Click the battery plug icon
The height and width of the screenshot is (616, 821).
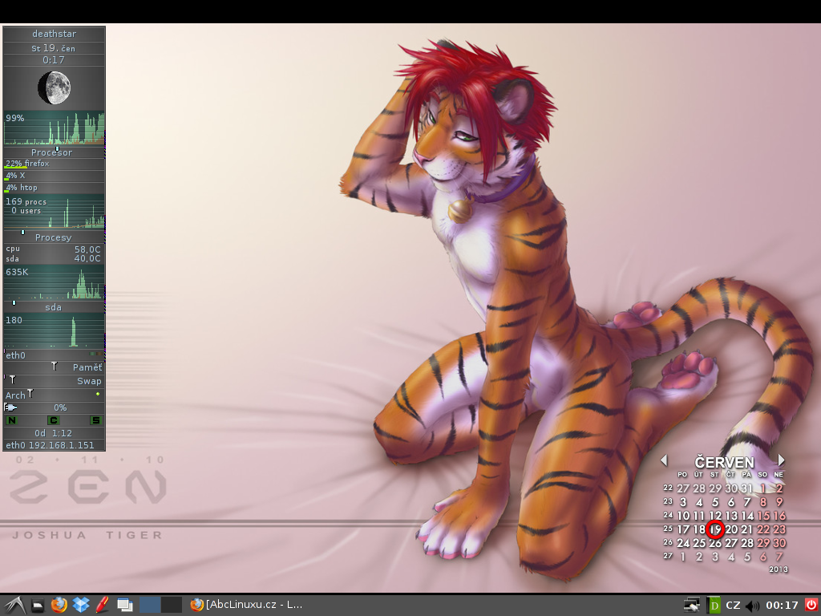pyautogui.click(x=11, y=407)
